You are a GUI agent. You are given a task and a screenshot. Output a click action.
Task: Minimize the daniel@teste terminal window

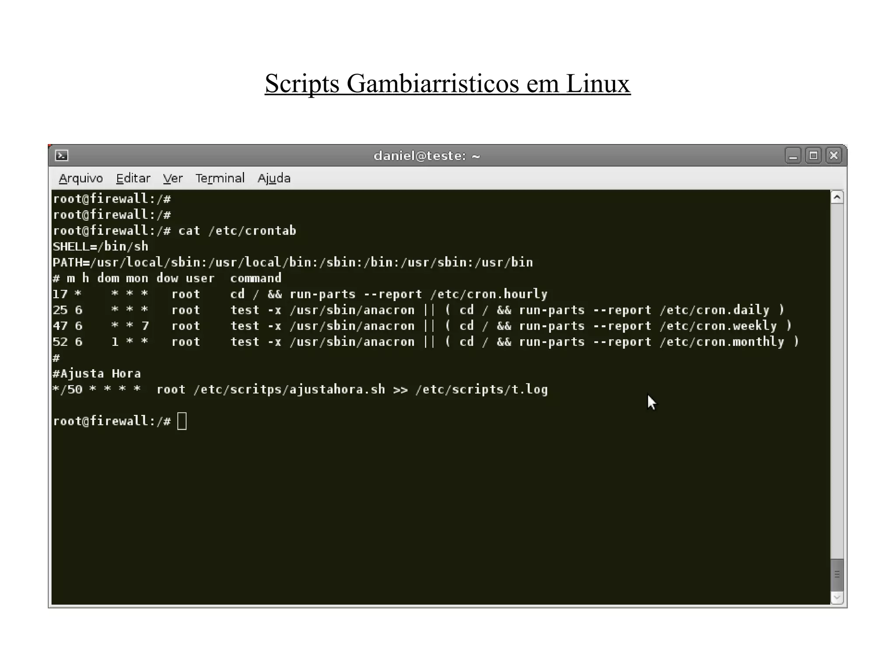click(793, 155)
